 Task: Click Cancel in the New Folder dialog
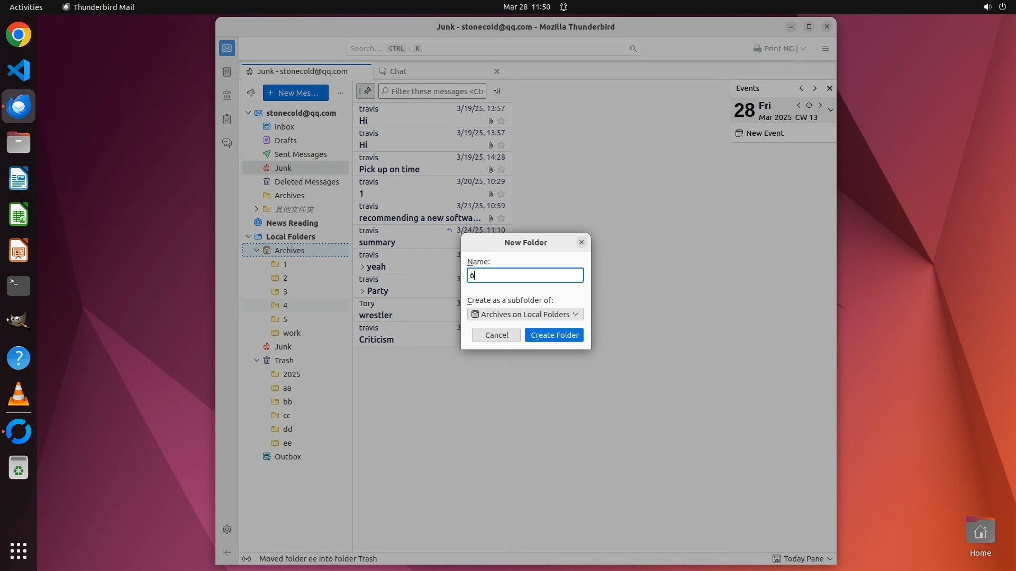496,335
